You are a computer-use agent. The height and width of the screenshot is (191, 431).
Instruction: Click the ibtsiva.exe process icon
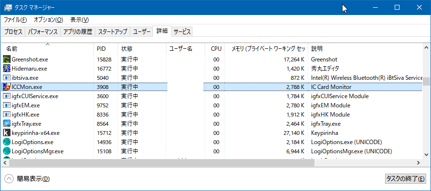(x=7, y=77)
